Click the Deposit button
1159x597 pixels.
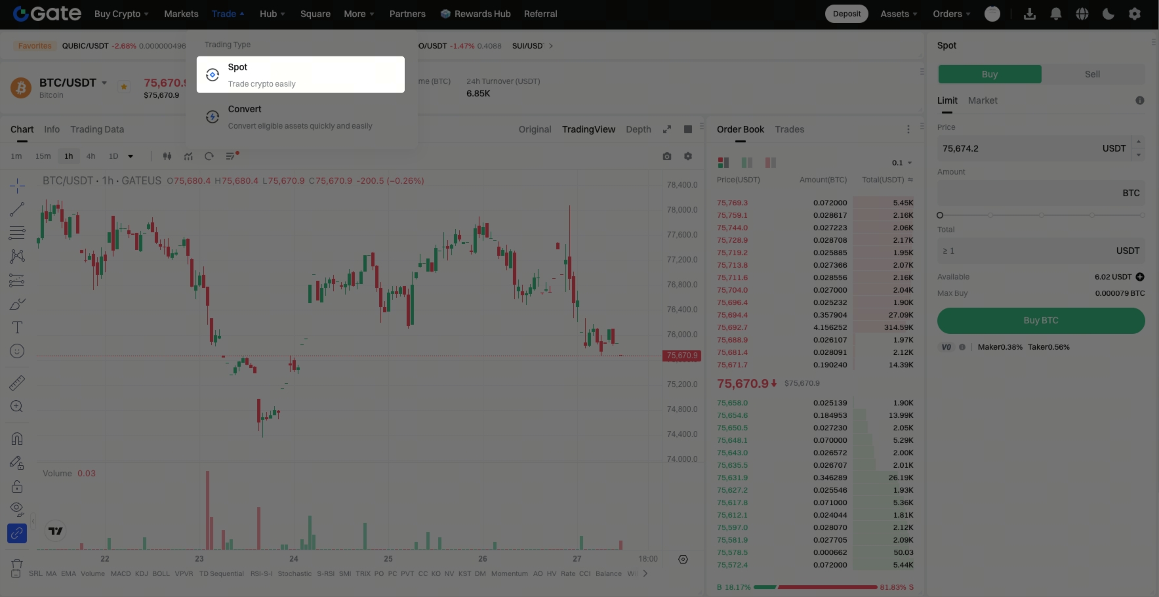point(847,14)
